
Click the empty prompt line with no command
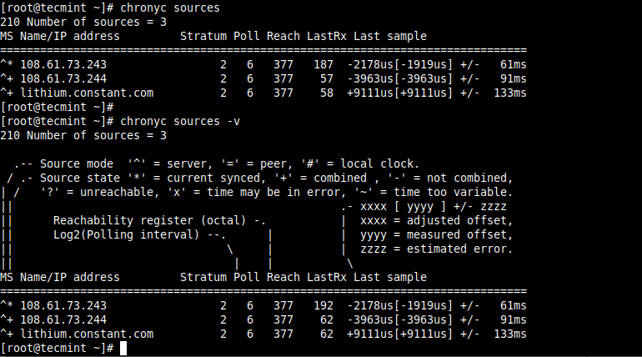click(x=57, y=108)
